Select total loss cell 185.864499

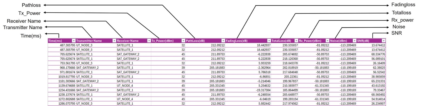click(290, 90)
